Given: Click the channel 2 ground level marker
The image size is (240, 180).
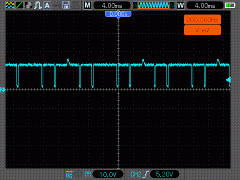Looking at the screenshot, I should (x=2, y=90).
